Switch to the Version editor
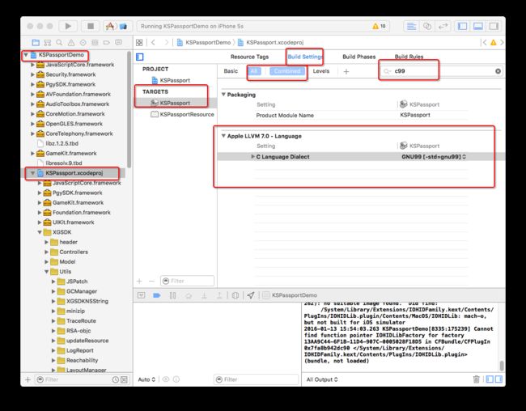 (x=443, y=26)
